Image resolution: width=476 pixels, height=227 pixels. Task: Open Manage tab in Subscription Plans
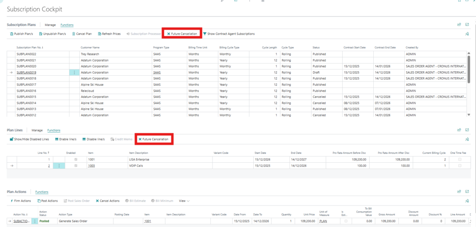coord(50,25)
